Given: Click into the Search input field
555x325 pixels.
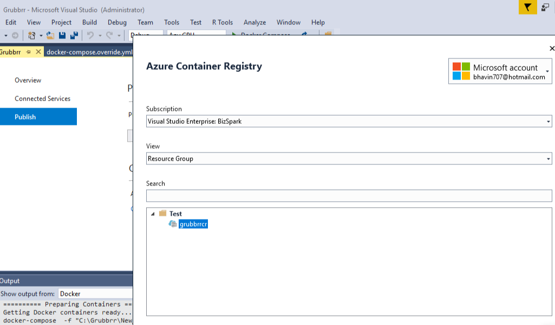Looking at the screenshot, I should point(349,196).
